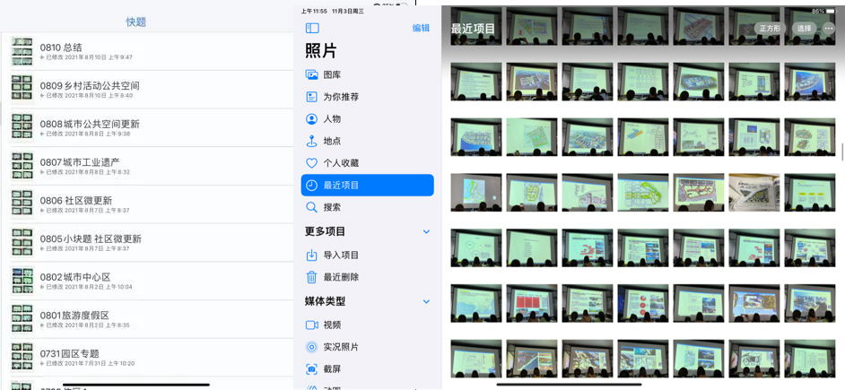The height and width of the screenshot is (390, 845).
Task: Click the 更多项目 section header
Action: pos(325,231)
